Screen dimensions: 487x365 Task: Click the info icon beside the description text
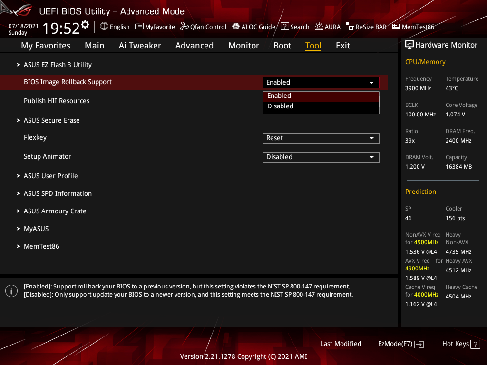click(x=11, y=290)
